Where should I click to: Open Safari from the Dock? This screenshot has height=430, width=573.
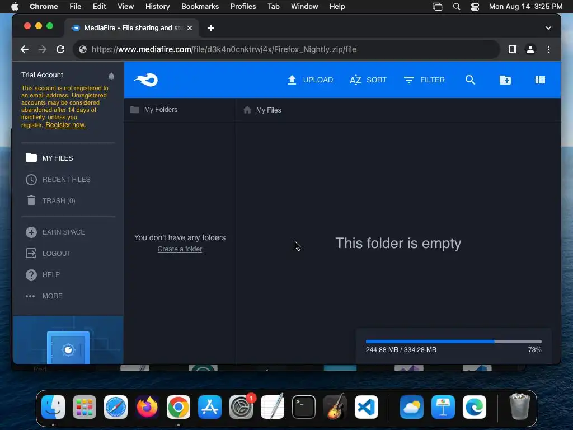(x=116, y=407)
